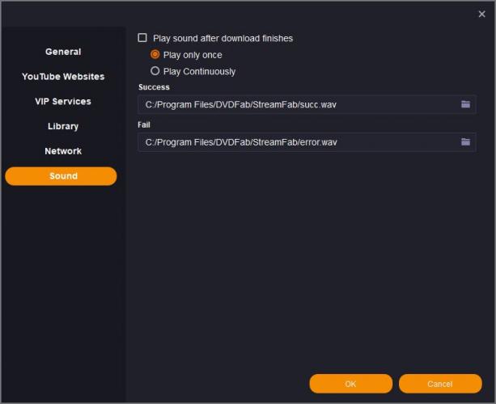Select the Play Continuously radio button

point(155,71)
